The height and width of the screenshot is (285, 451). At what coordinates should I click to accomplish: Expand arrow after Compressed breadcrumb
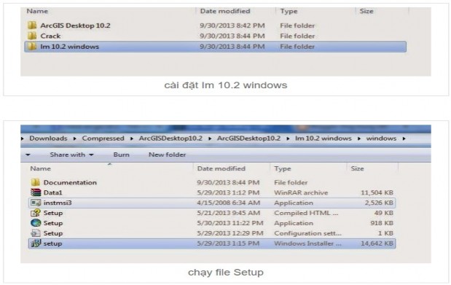132,138
